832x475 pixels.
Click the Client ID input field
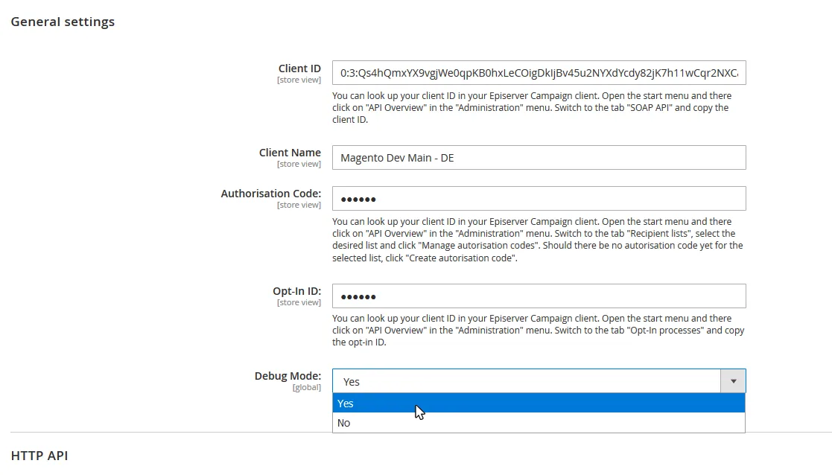click(539, 73)
